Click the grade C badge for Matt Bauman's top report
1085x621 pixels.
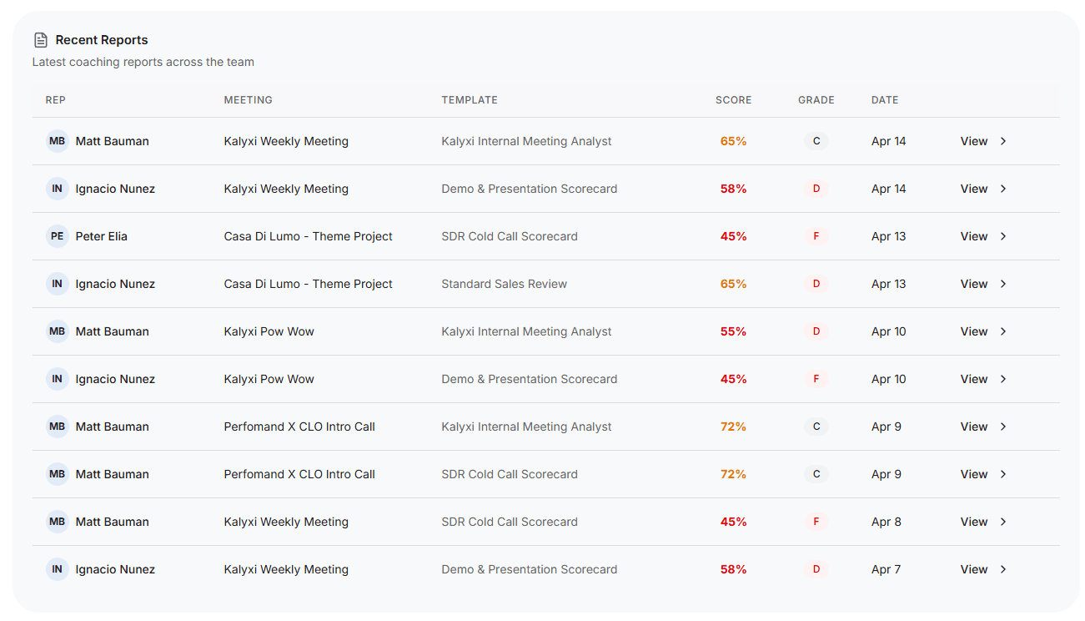pos(816,141)
